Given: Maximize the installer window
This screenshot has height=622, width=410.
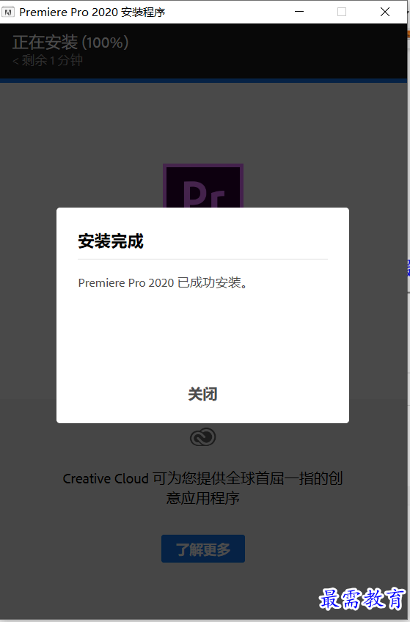Looking at the screenshot, I should (x=342, y=12).
